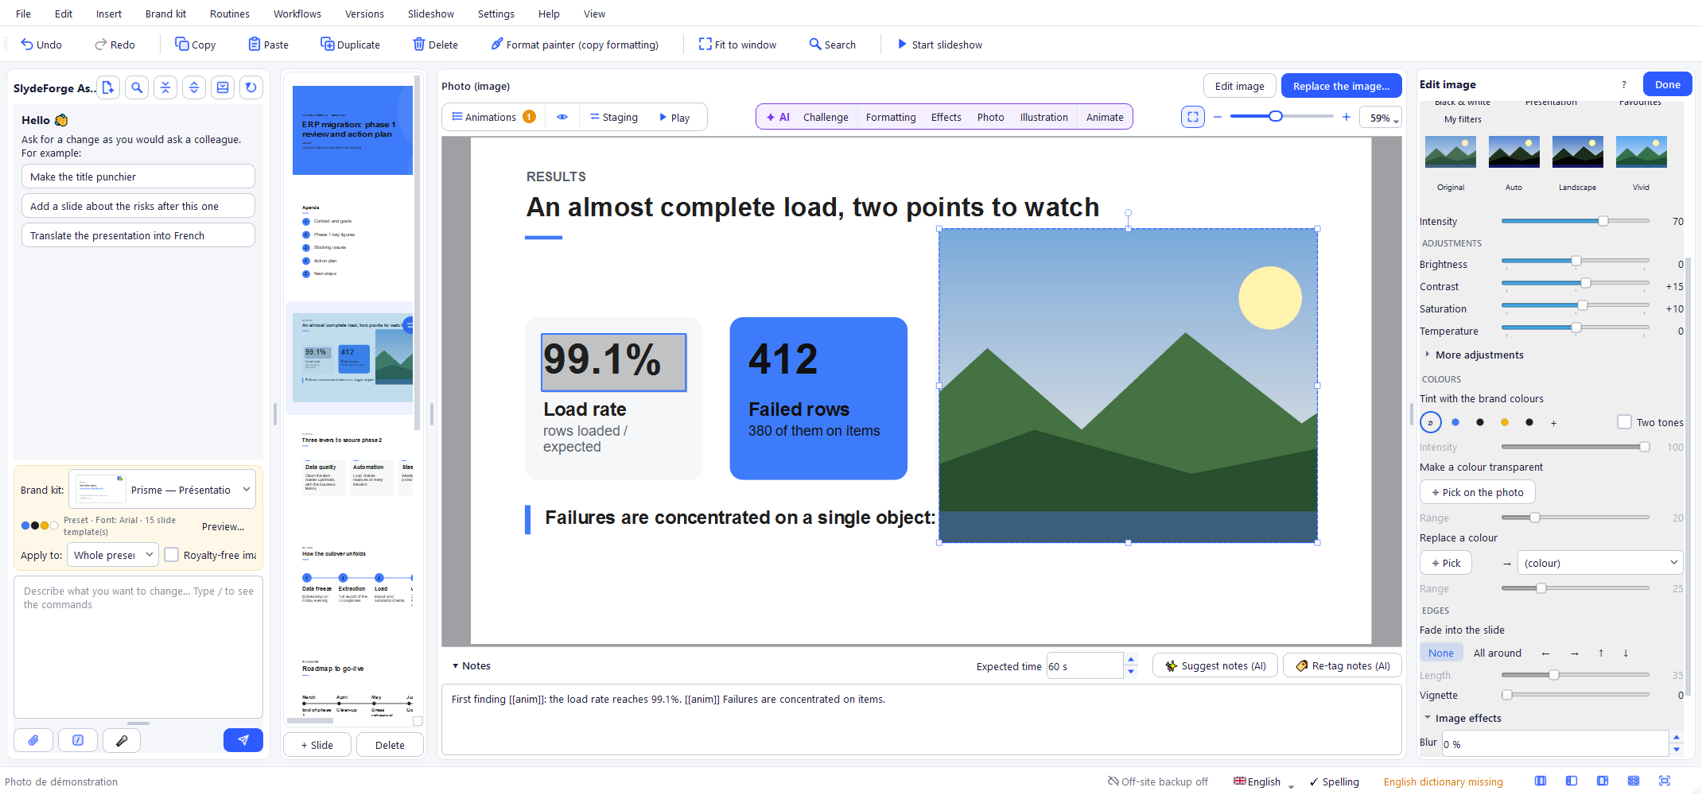This screenshot has height=795, width=1702.
Task: Click the circular reset arrow in assistant header
Action: pyautogui.click(x=251, y=88)
